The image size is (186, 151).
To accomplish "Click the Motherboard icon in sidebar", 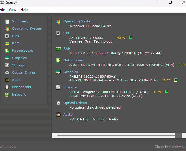I will coord(7,51).
